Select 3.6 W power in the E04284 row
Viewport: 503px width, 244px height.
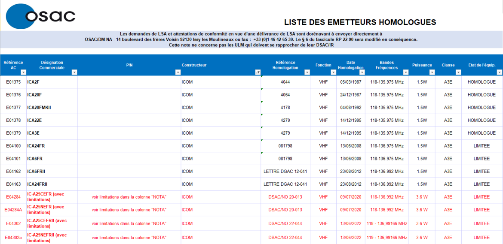422,197
